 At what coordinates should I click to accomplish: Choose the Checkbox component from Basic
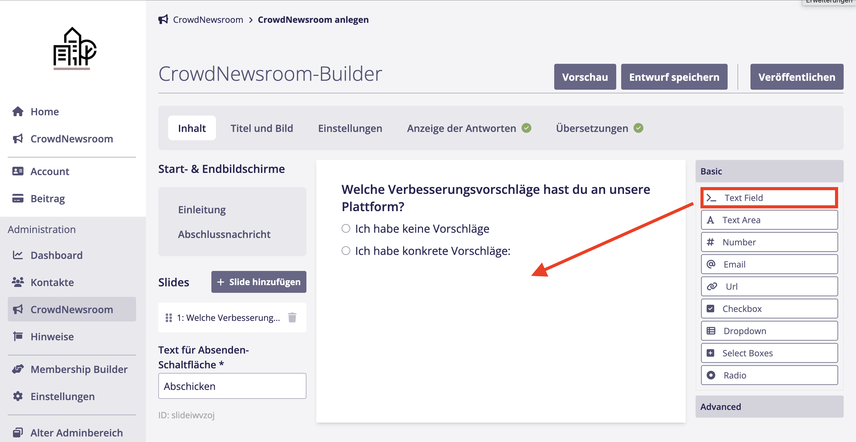point(769,309)
